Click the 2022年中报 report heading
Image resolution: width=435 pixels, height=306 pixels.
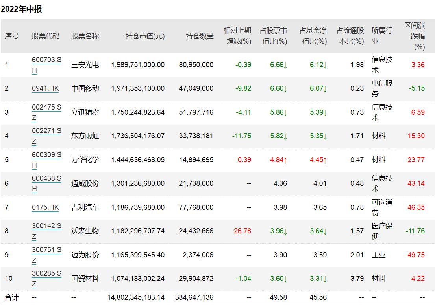click(x=21, y=9)
